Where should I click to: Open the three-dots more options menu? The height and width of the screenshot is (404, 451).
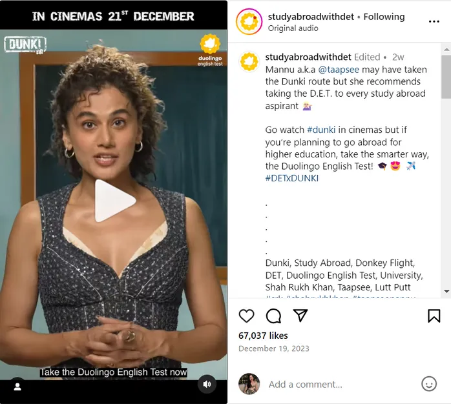(434, 21)
